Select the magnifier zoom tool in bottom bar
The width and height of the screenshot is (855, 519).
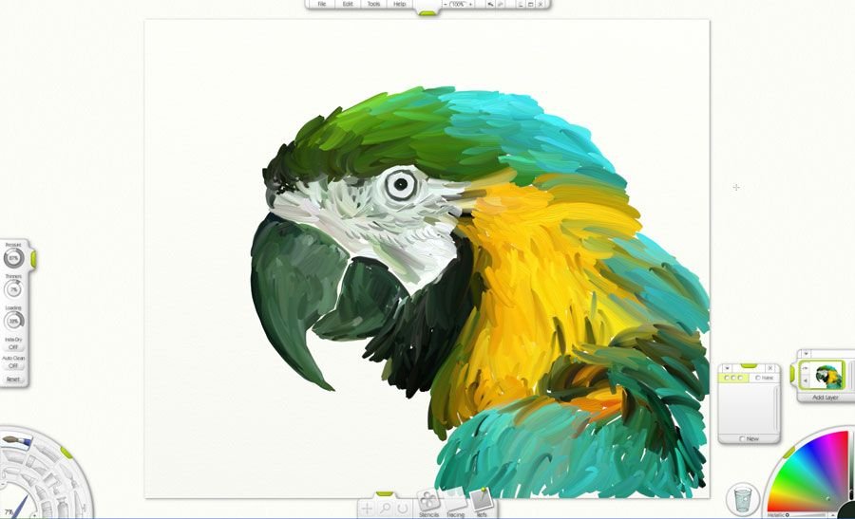pos(385,509)
